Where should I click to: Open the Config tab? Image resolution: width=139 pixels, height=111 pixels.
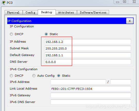click(x=30, y=12)
